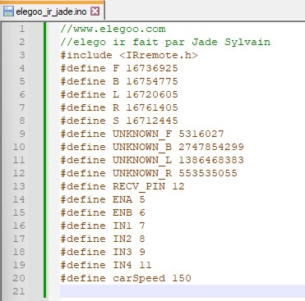
Task: Click the RECV_PIN 12 define line
Action: pos(122,186)
